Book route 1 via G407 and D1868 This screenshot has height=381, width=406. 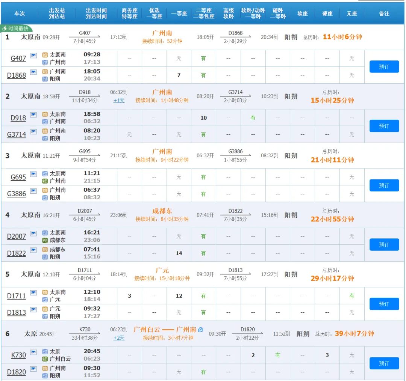coord(384,67)
